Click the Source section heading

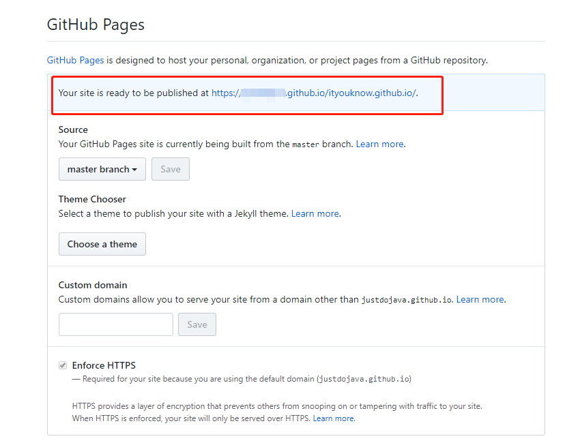click(73, 129)
